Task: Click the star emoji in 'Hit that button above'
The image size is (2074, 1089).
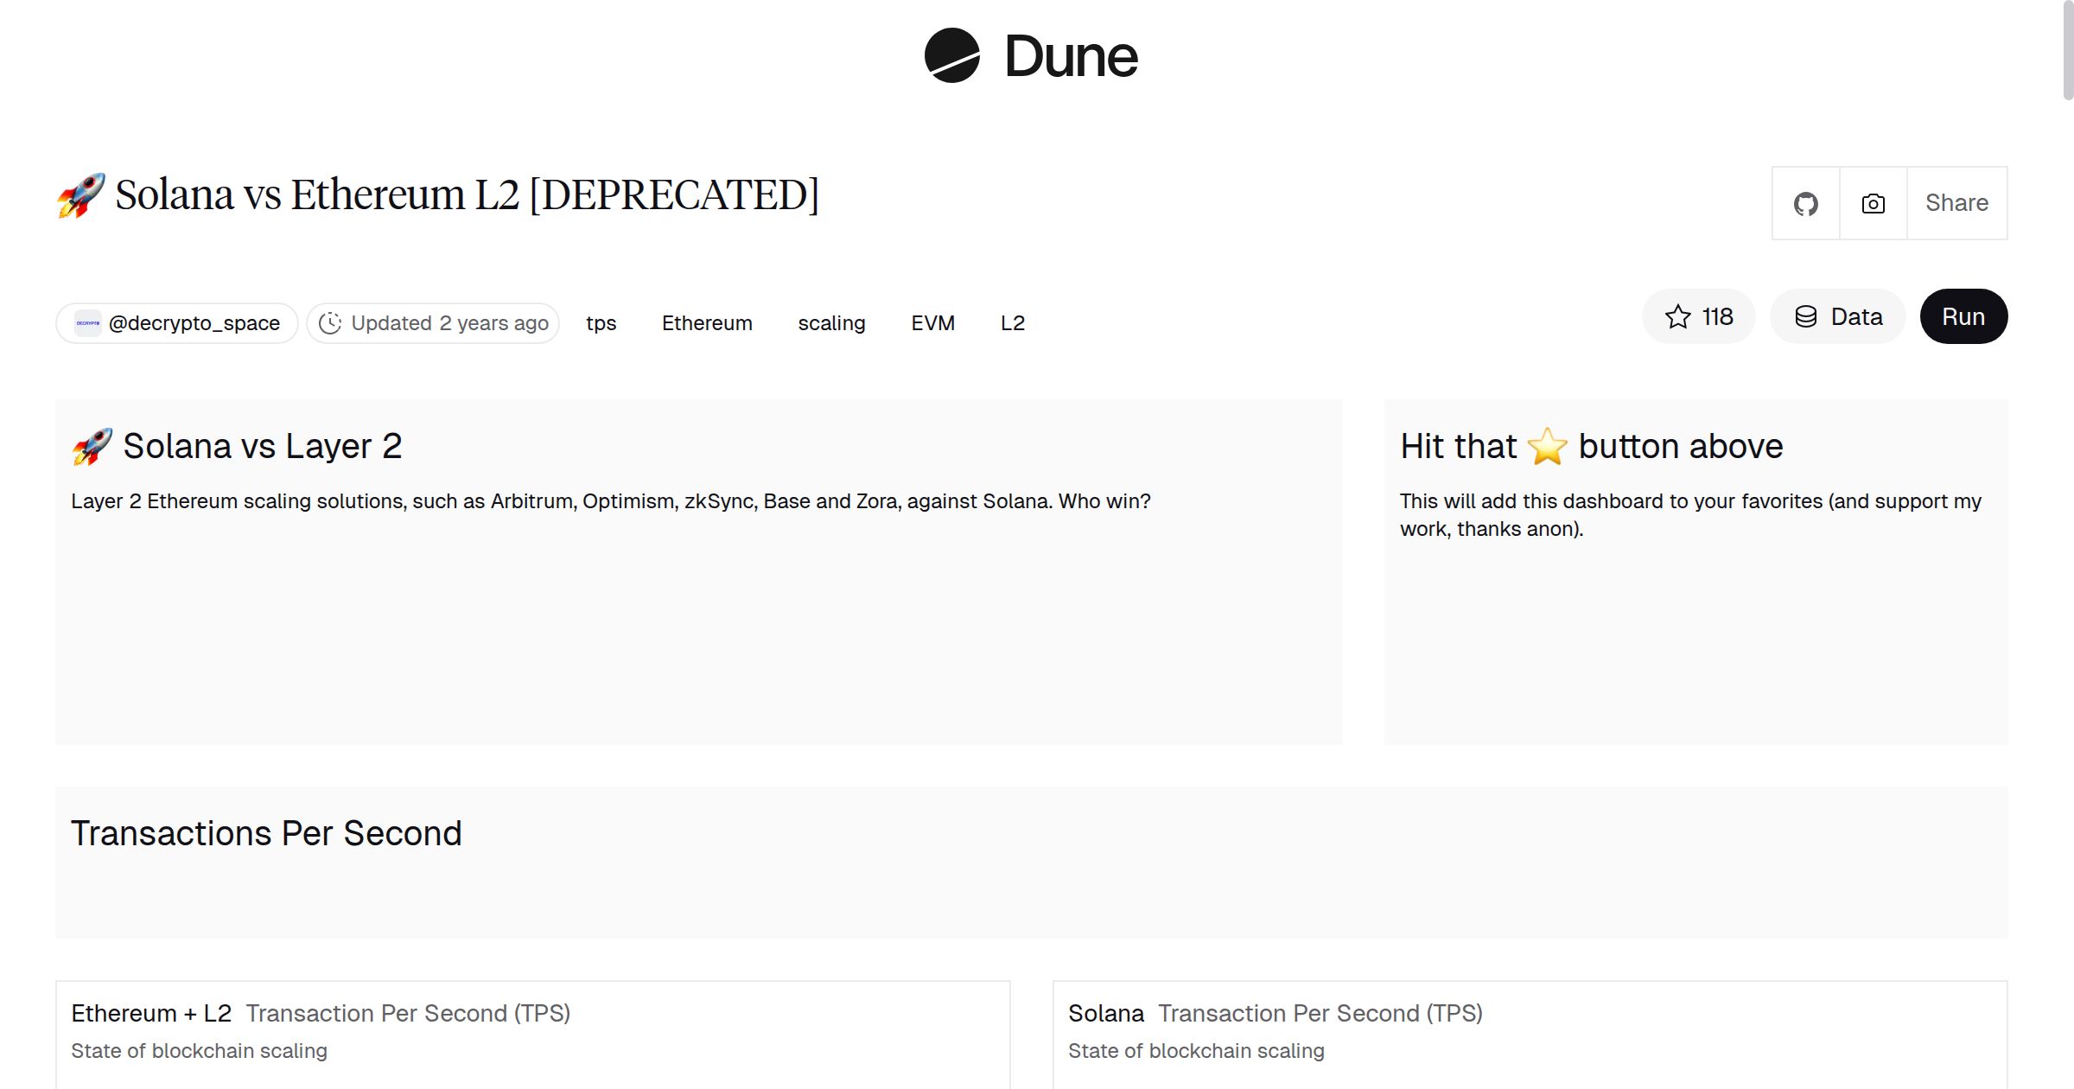Action: [x=1549, y=446]
